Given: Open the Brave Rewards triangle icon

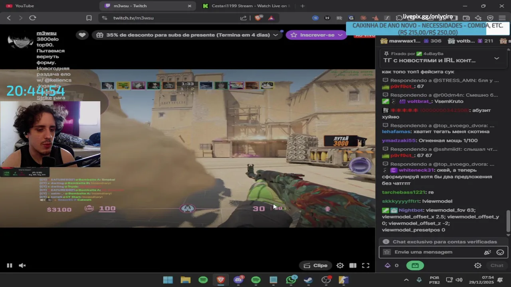Looking at the screenshot, I should coord(271,18).
